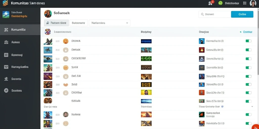Toggle off the switch in the first row

click(x=248, y=41)
